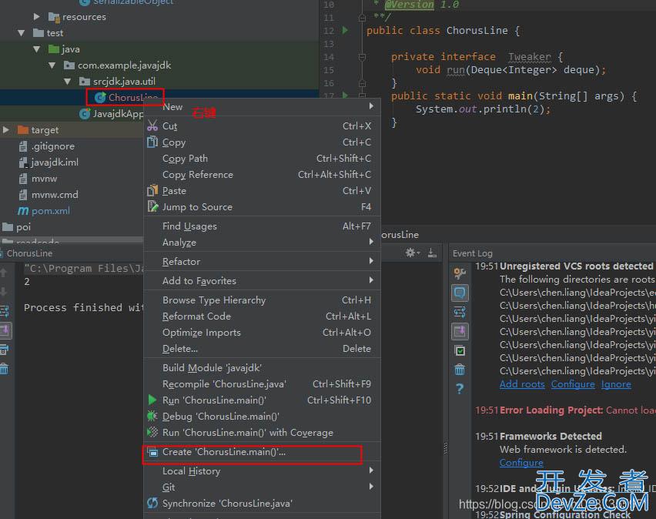Click the Run console up arrow icon

[x=3, y=273]
